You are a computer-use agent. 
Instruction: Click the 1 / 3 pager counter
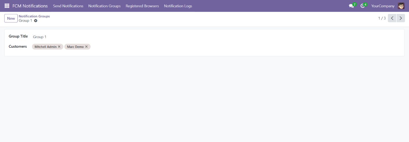pos(382,18)
